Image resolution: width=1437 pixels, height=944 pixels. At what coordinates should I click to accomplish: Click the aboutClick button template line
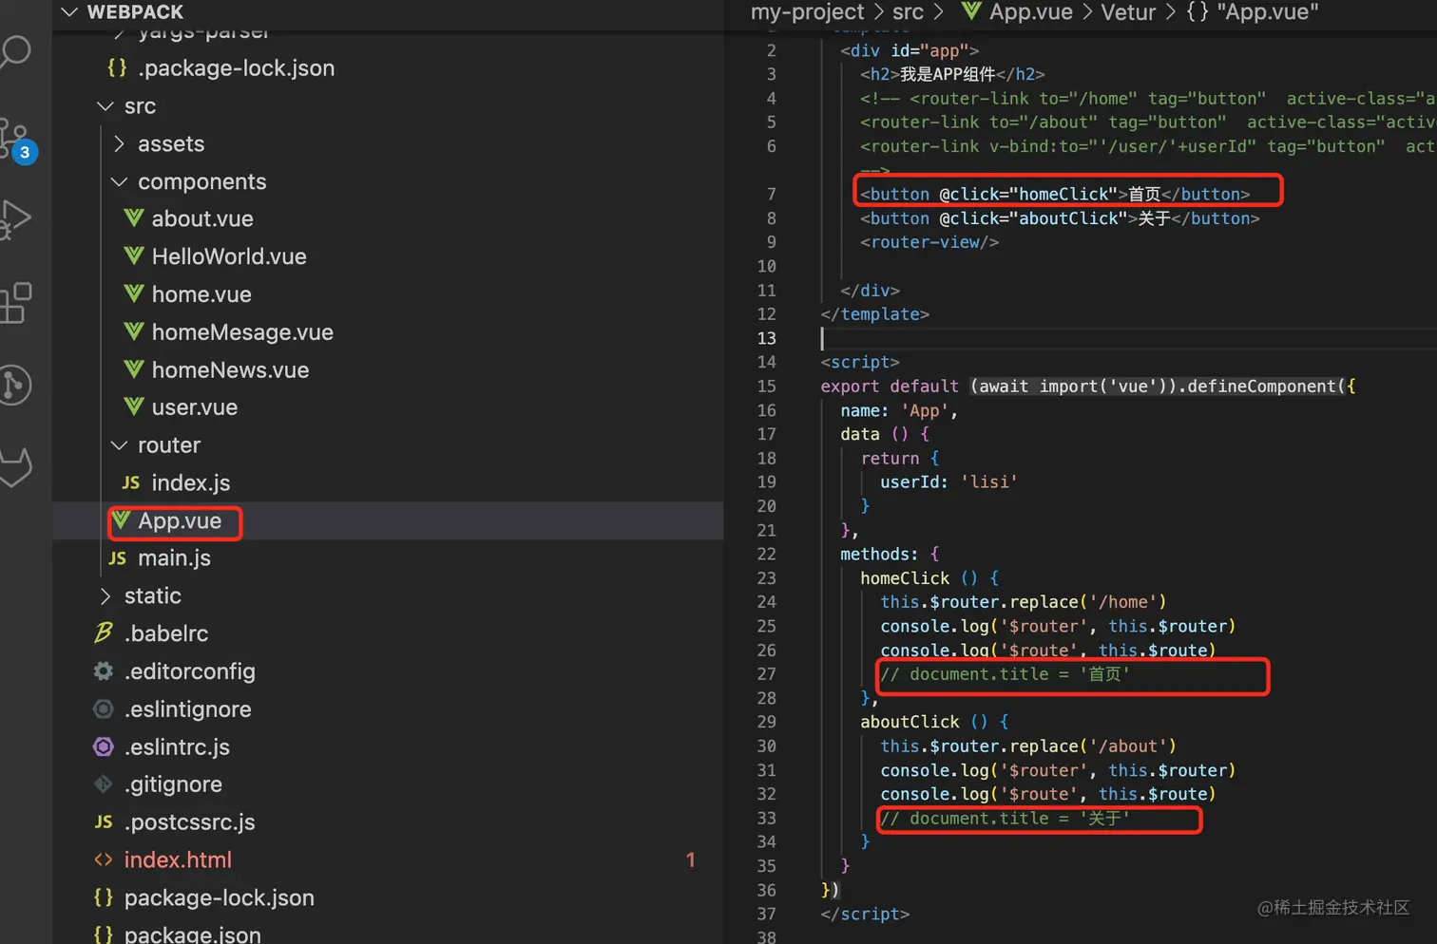click(x=1060, y=218)
